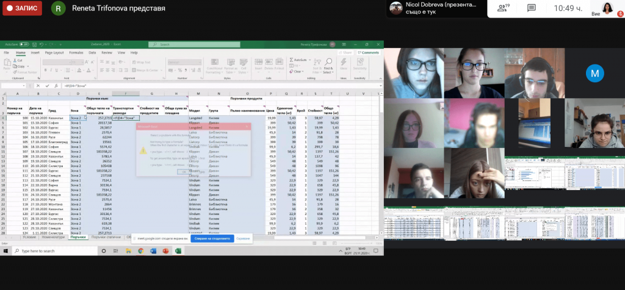The width and height of the screenshot is (625, 290).
Task: Click the Save icon in Excel title bar
Action: pos(34,44)
